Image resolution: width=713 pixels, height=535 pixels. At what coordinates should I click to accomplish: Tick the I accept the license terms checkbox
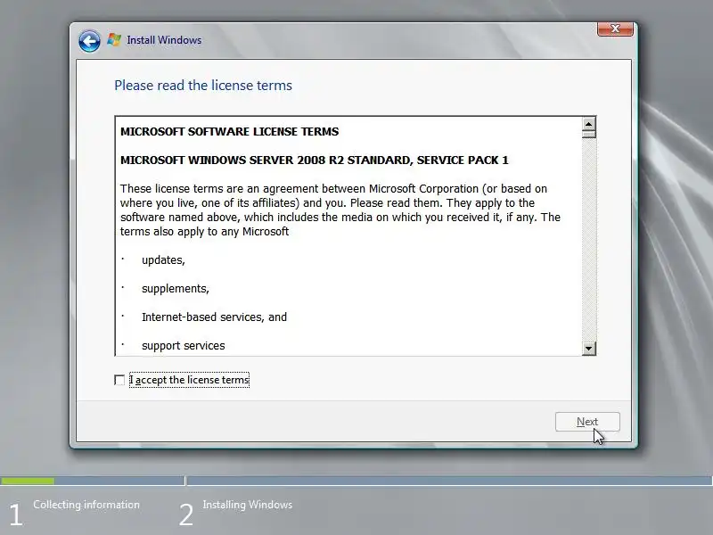point(119,380)
